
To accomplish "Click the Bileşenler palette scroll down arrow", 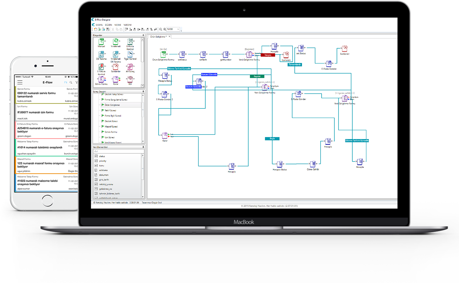I will tap(143, 86).
